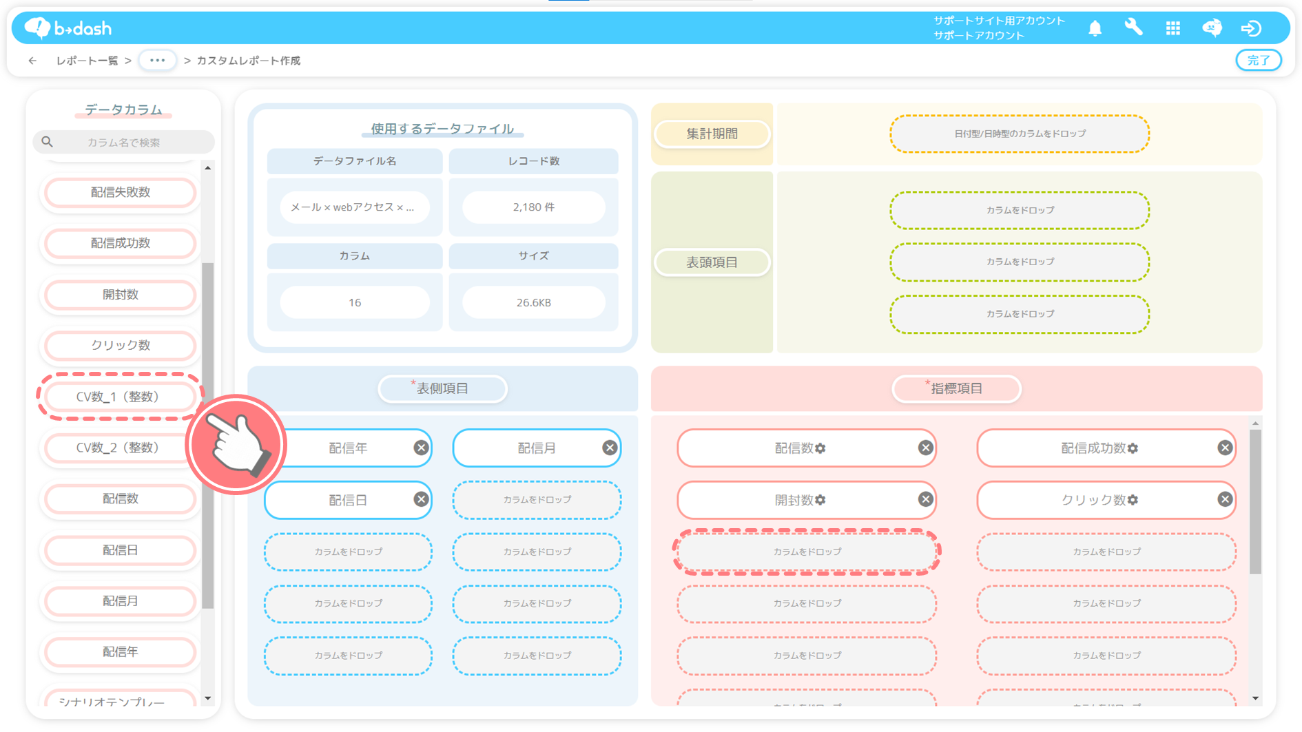This screenshot has width=1302, height=732.
Task: Click the 16 column count value
Action: tap(355, 302)
